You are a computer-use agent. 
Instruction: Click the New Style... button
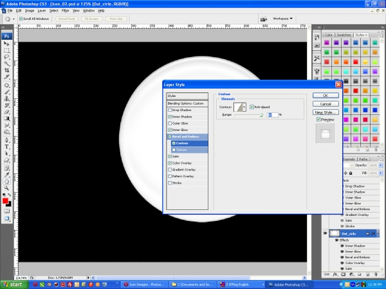pyautogui.click(x=326, y=112)
